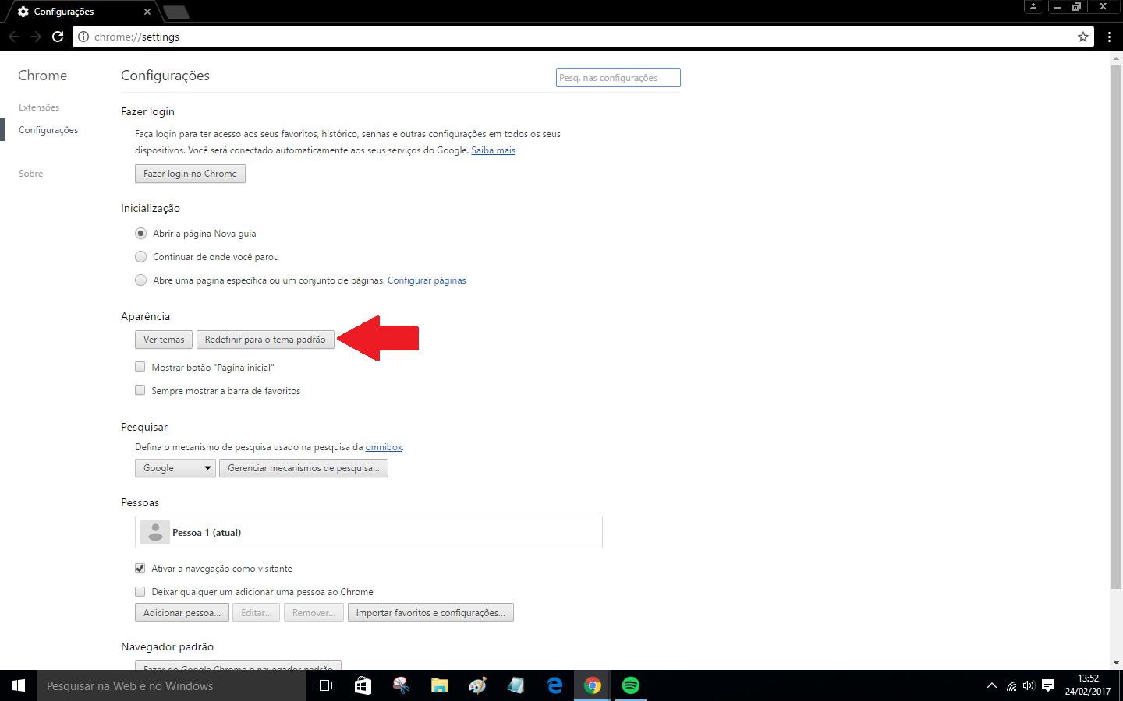The height and width of the screenshot is (701, 1123).
Task: Launch Microsoft Edge from the taskbar
Action: [x=554, y=685]
